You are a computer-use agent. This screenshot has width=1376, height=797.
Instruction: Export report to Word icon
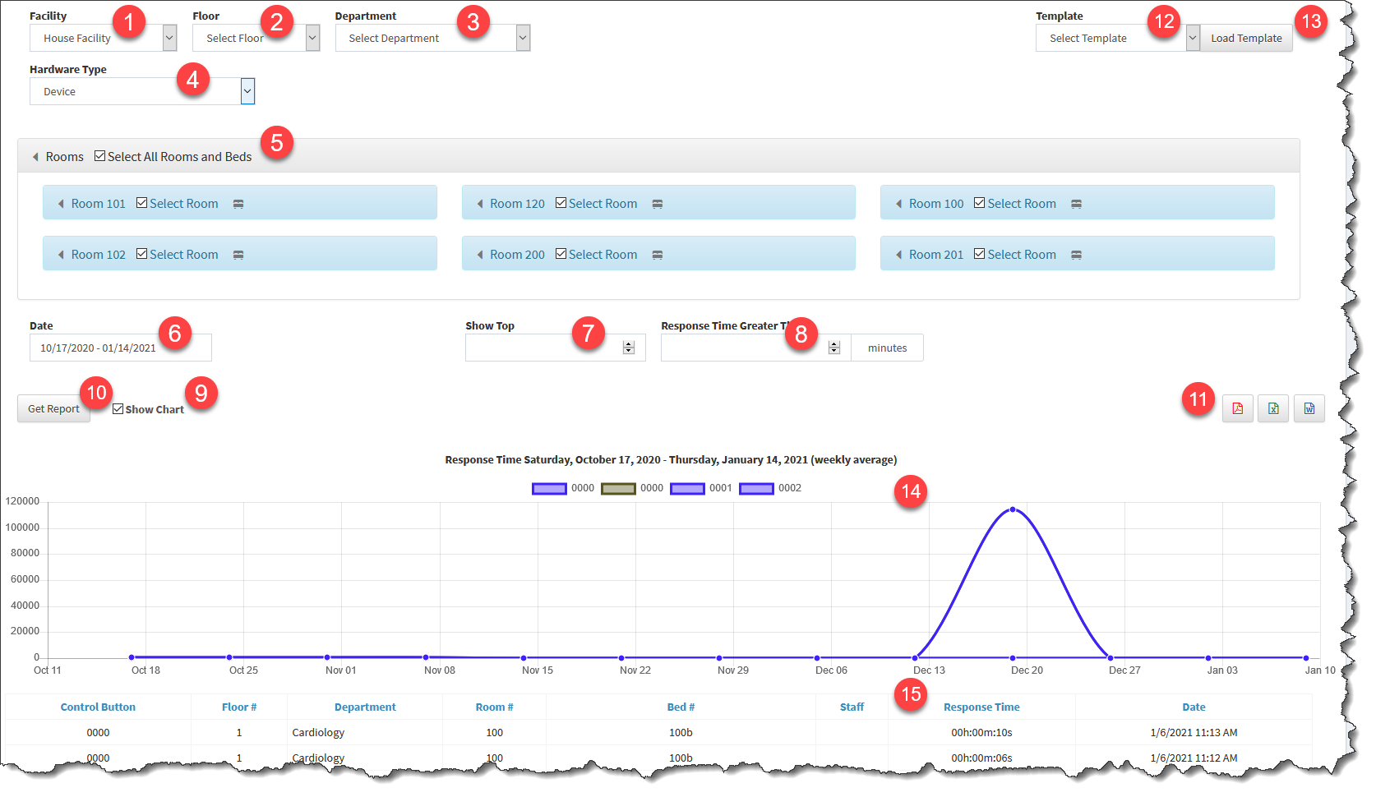pyautogui.click(x=1309, y=408)
